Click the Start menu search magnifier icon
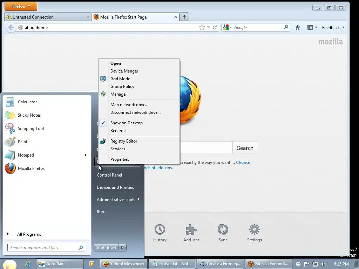Viewport: 359px width, 269px height. point(81,248)
